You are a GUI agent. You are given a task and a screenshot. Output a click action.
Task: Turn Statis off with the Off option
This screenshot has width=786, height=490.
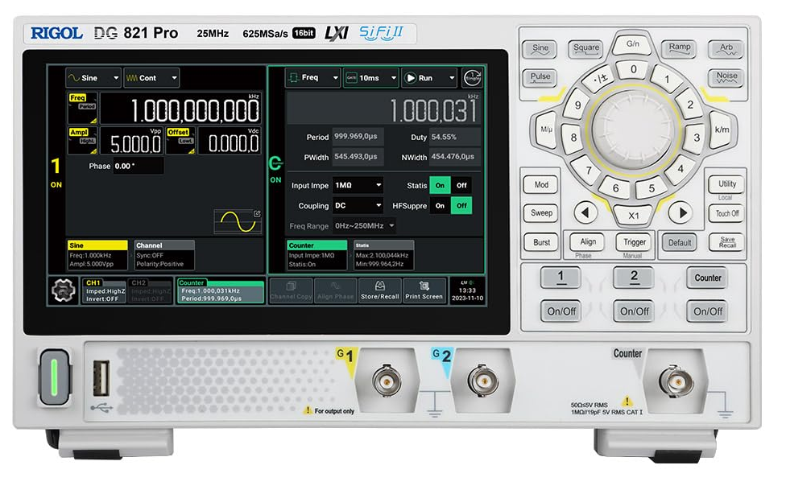461,185
